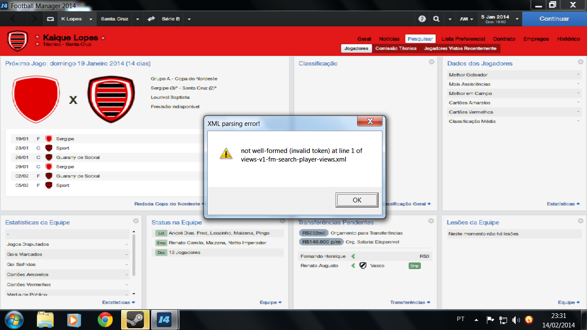Viewport: 587px width, 330px height.
Task: Click the swap arrows icon beside Série B
Action: [151, 19]
